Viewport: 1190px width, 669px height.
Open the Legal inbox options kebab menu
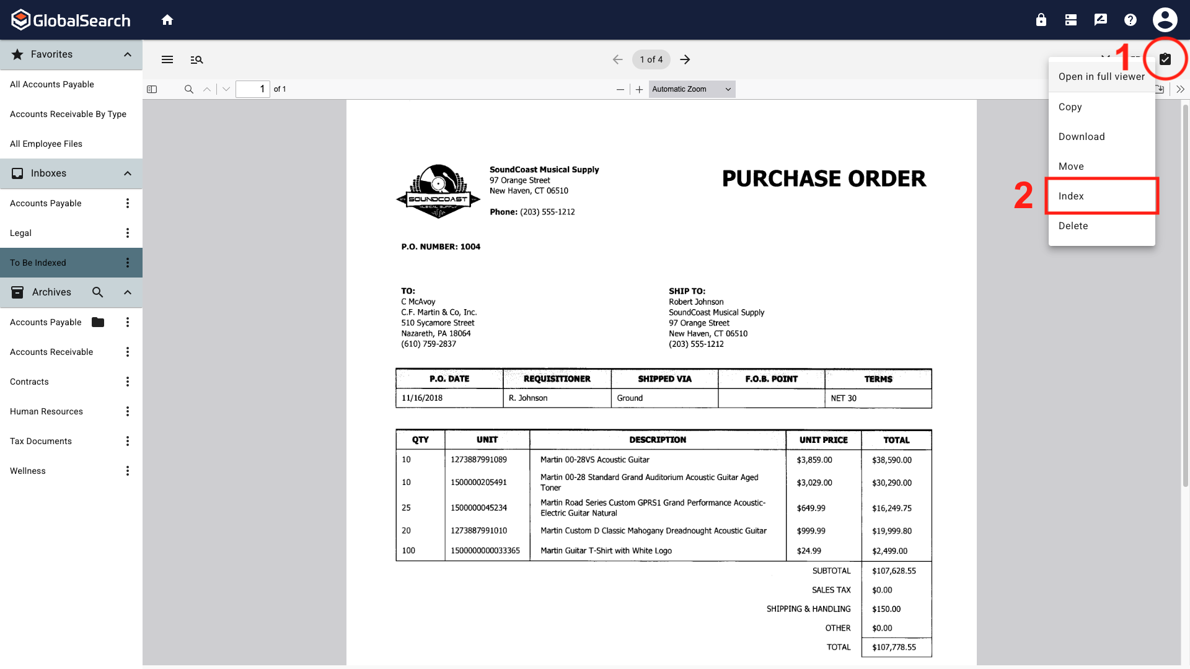(127, 232)
